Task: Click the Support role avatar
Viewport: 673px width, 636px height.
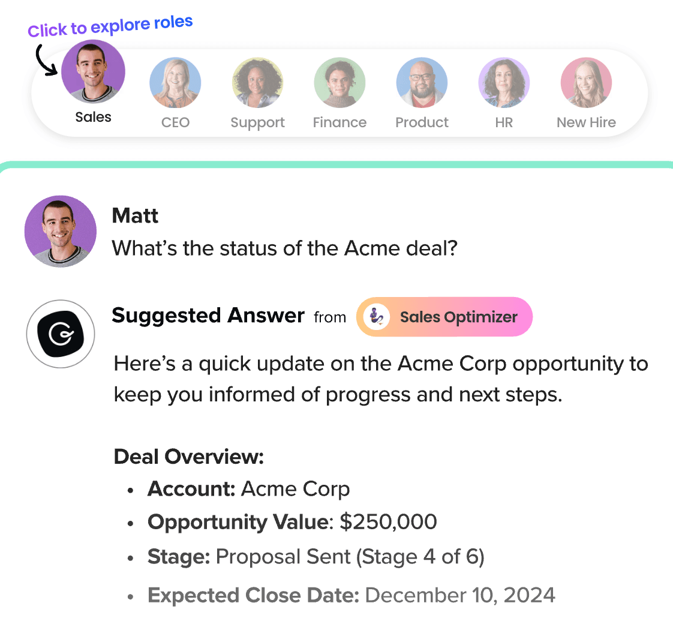Action: pyautogui.click(x=257, y=82)
